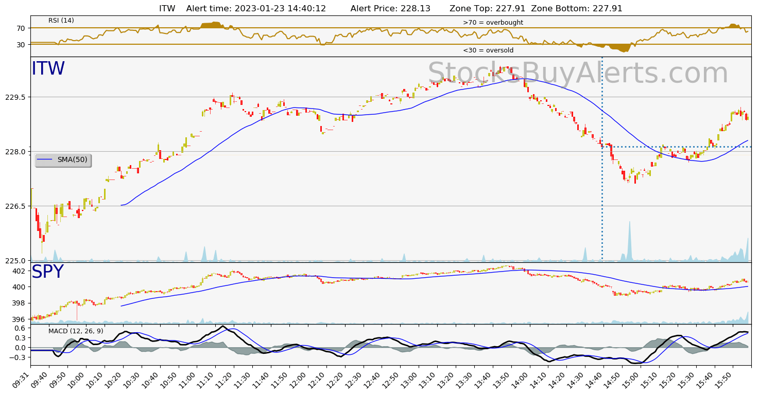Click the SPY ticker label on chart
Viewport: 759px width, 395px height.
tap(48, 272)
